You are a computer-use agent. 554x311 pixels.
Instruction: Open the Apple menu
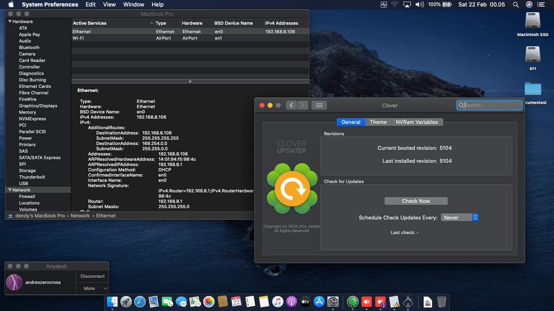[x=11, y=4]
